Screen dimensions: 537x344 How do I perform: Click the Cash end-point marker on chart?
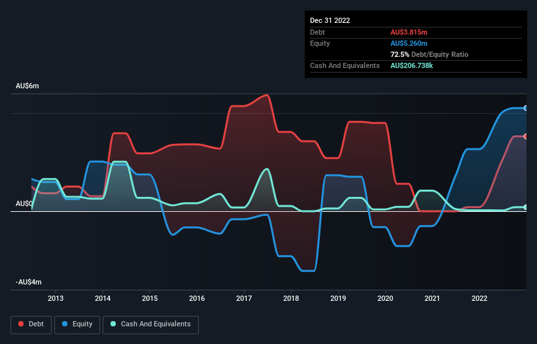tap(526, 207)
